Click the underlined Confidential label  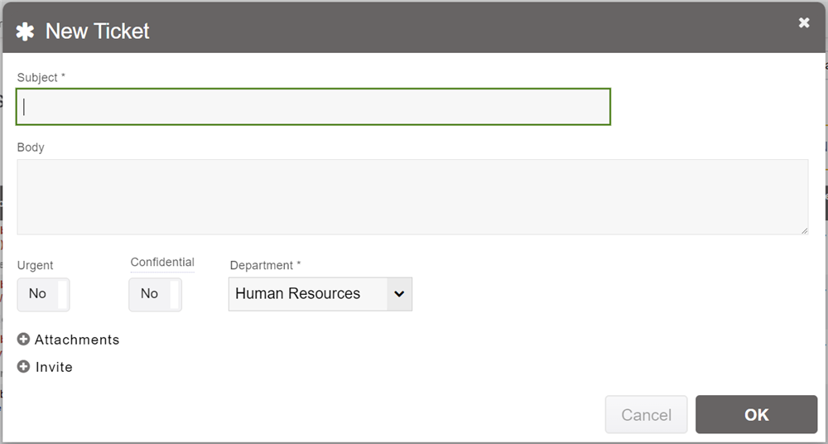pyautogui.click(x=162, y=263)
